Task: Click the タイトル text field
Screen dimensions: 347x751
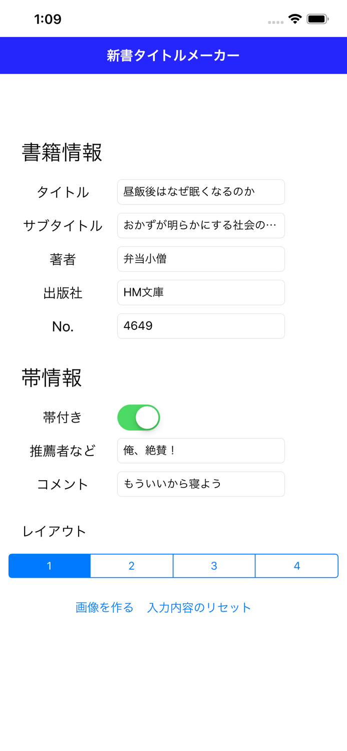Action: click(x=200, y=192)
